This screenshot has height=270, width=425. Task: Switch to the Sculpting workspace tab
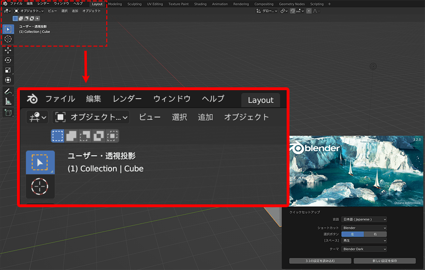[x=134, y=4]
